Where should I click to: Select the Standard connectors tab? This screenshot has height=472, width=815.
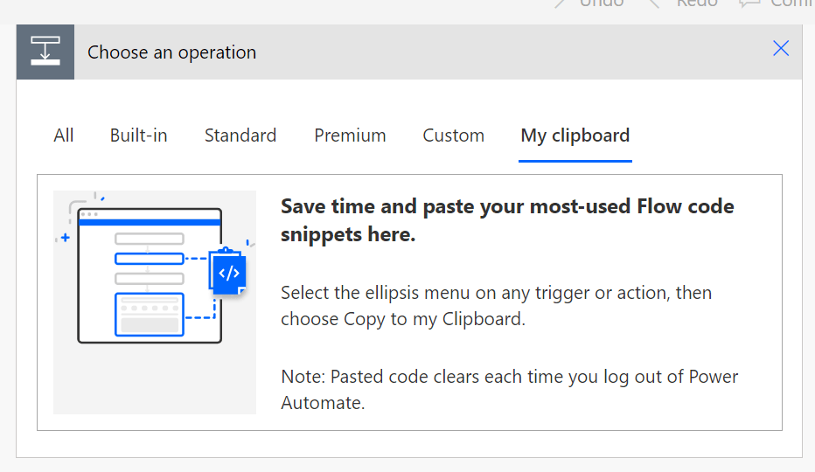[x=240, y=135]
